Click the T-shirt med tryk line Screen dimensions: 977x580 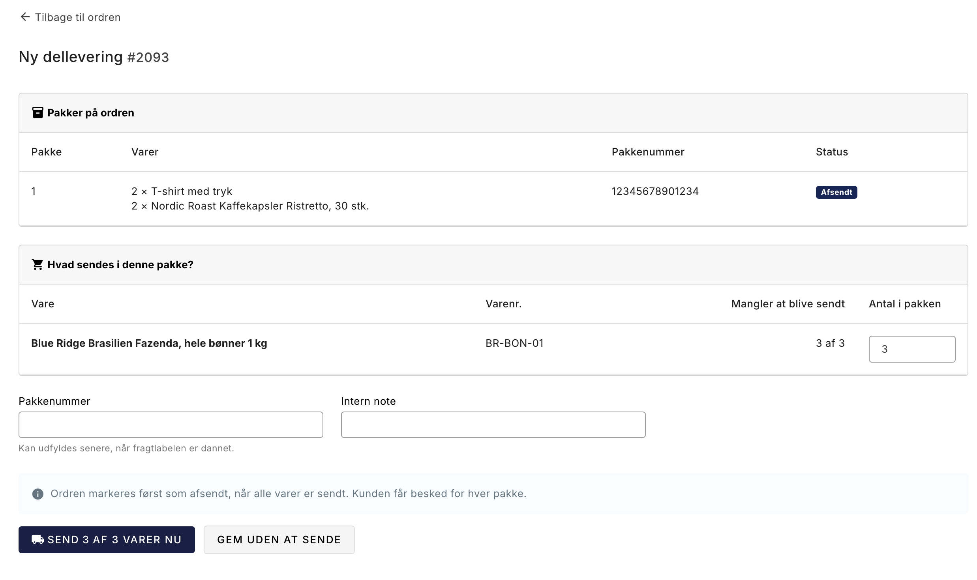[x=182, y=191]
